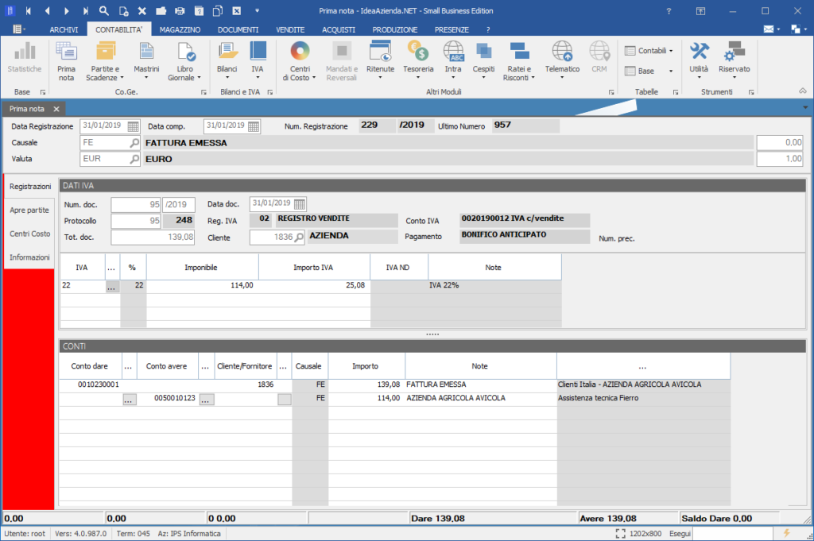Click the help question mark in the title bar
Viewport: 814px width, 541px height.
pos(669,11)
